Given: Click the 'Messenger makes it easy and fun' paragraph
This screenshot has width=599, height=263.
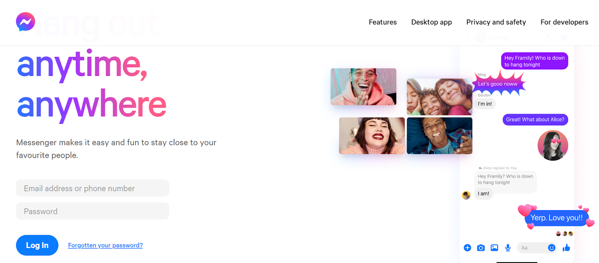Looking at the screenshot, I should click(116, 149).
